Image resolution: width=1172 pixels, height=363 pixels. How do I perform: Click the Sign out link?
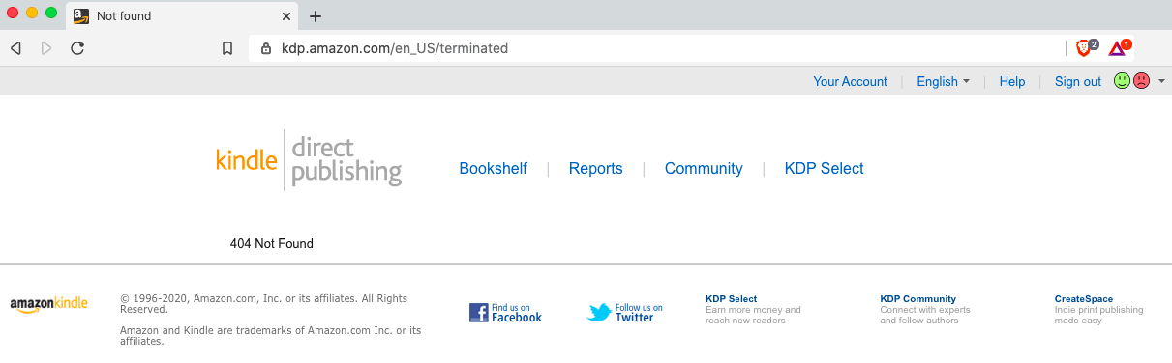(x=1078, y=81)
